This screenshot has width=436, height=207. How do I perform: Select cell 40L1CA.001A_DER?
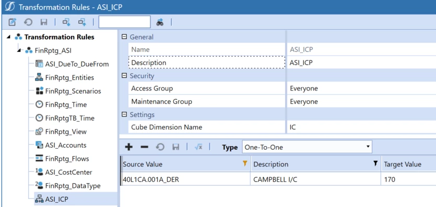click(185, 179)
